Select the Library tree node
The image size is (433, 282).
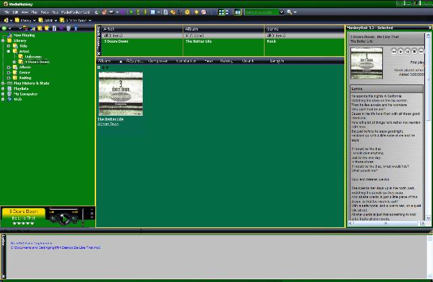[x=20, y=41]
